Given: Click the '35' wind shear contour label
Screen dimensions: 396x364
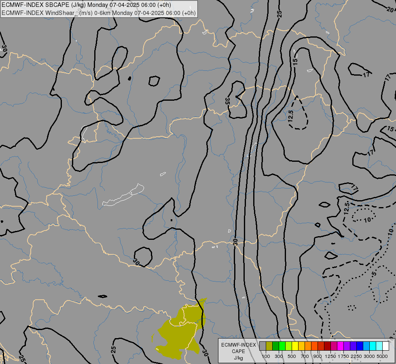Looking at the screenshot, I should pyautogui.click(x=227, y=101).
